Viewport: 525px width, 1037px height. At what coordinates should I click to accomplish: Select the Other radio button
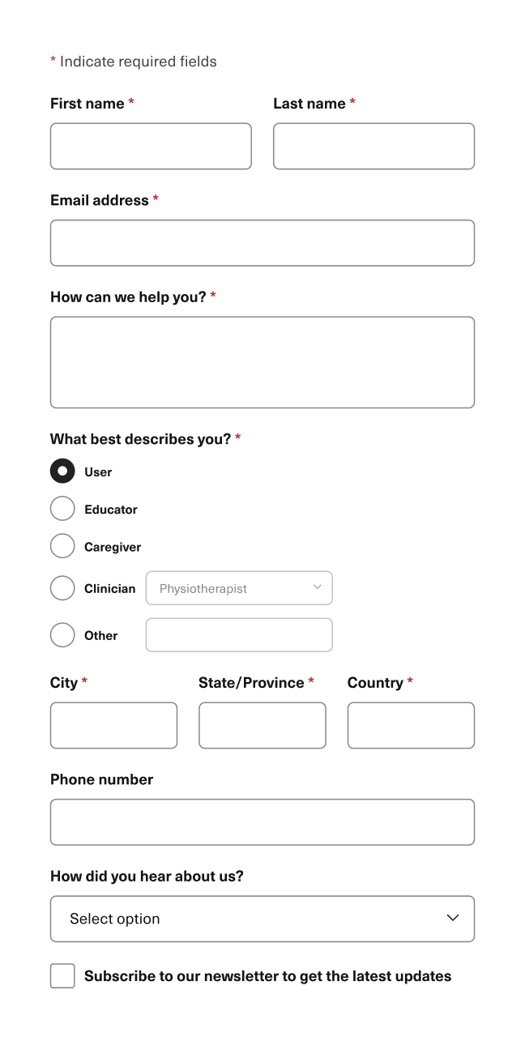coord(62,634)
